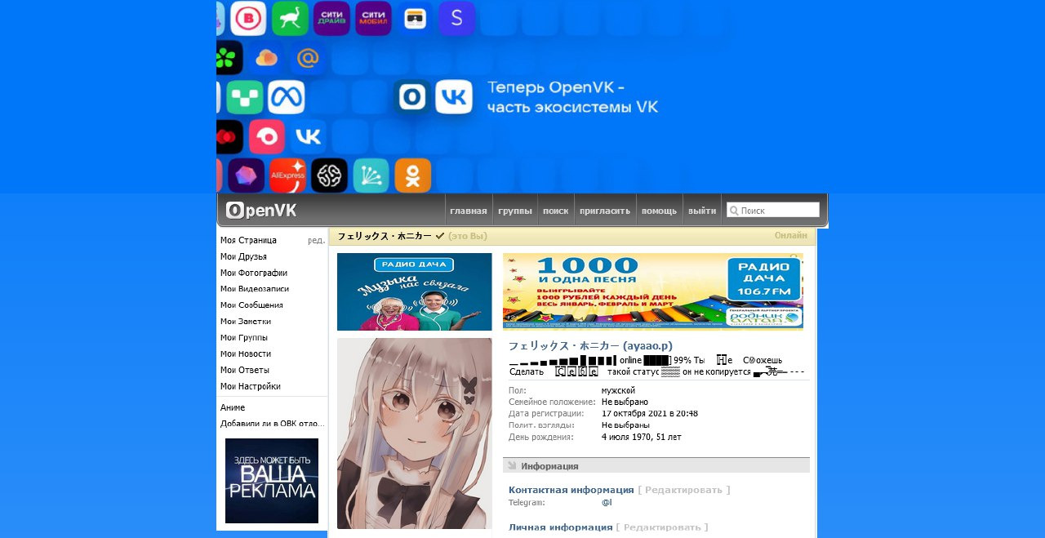1045x538 pixels.
Task: Click the мужской gender value
Action: point(618,390)
